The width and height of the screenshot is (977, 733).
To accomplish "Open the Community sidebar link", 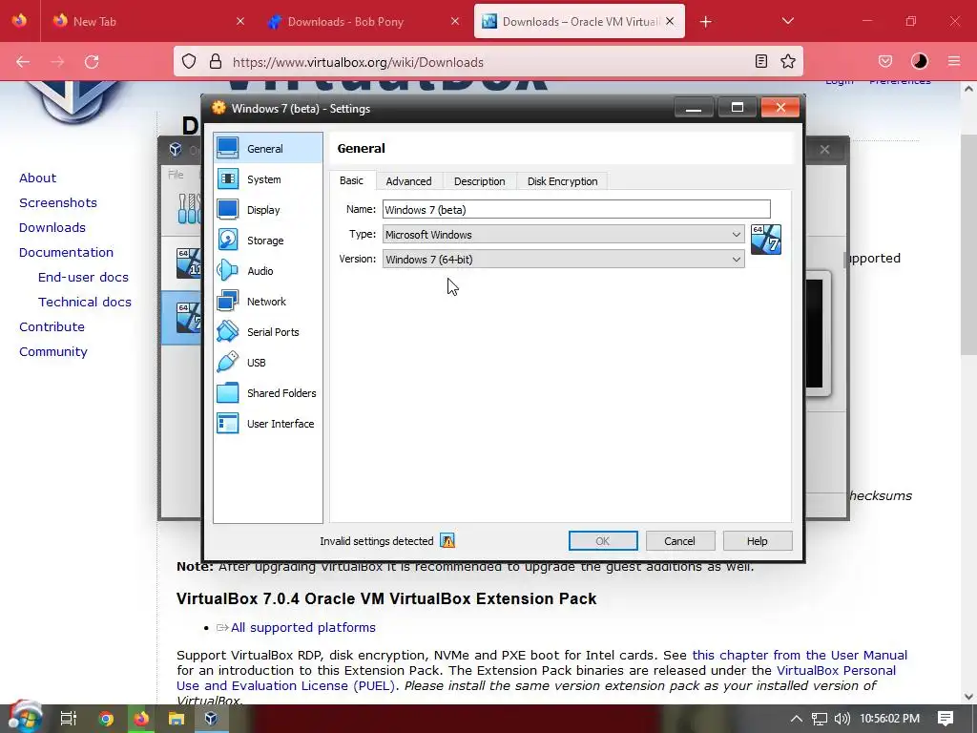I will tap(53, 352).
